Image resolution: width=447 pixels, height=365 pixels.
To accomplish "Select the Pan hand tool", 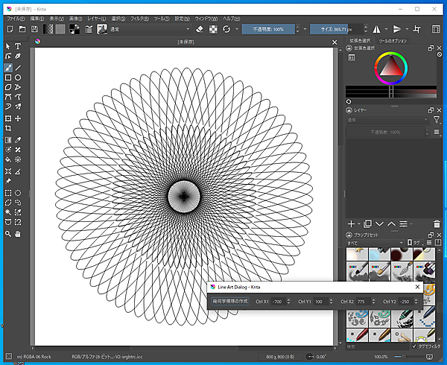I will pos(18,233).
